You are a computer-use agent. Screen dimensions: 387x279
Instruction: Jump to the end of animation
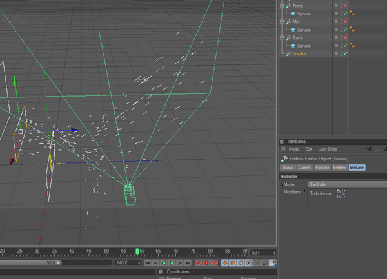188,263
